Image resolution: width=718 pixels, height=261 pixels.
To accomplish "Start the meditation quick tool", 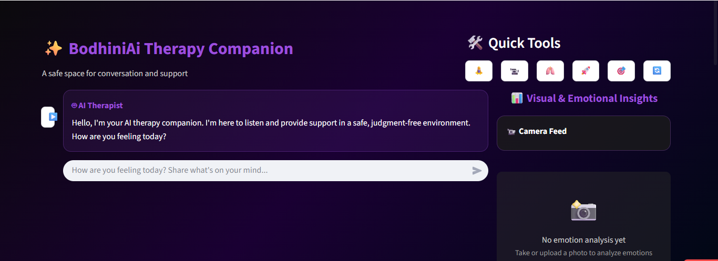I will (478, 71).
